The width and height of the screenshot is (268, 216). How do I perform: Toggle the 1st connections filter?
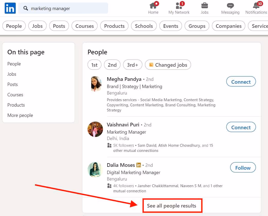click(94, 65)
